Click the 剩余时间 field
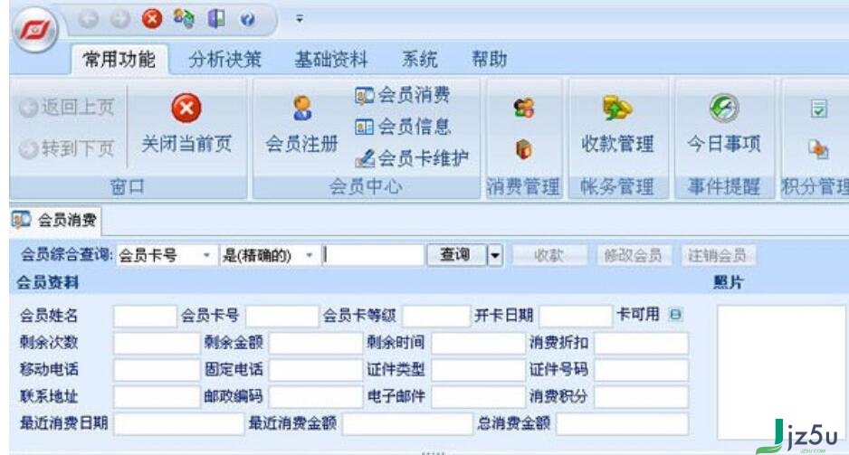 (478, 343)
